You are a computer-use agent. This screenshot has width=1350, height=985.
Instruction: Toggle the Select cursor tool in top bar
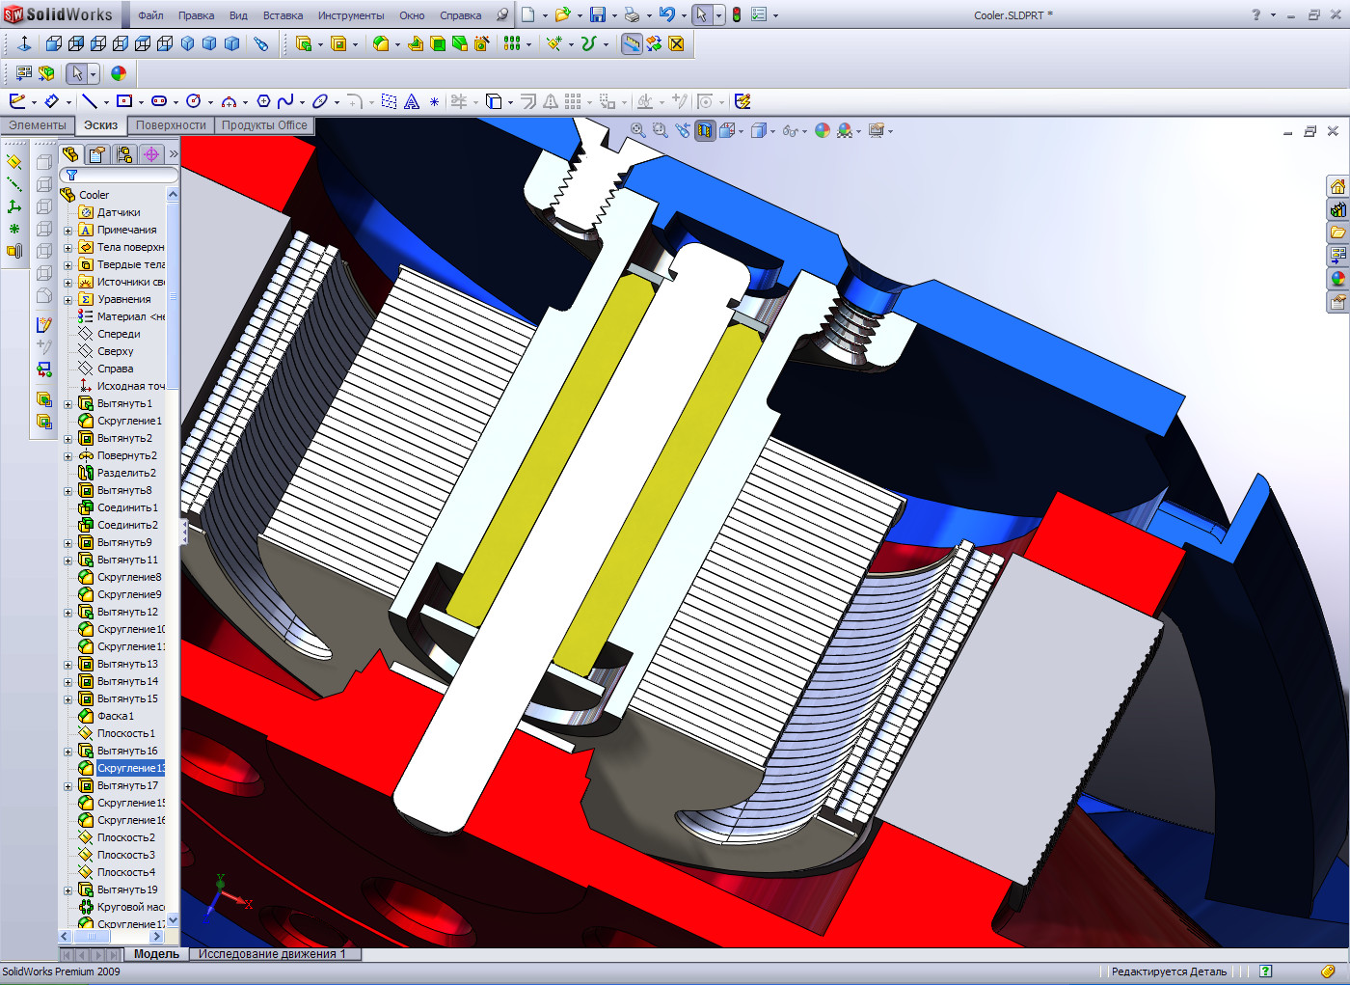701,14
